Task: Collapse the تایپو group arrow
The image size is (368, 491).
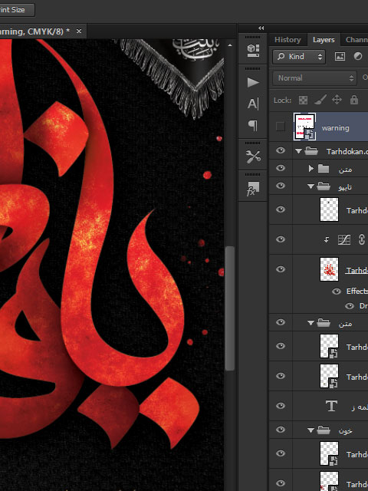Action: pyautogui.click(x=310, y=186)
